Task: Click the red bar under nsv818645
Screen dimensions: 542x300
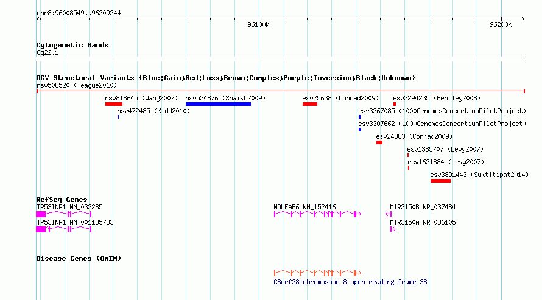Action: [x=114, y=104]
